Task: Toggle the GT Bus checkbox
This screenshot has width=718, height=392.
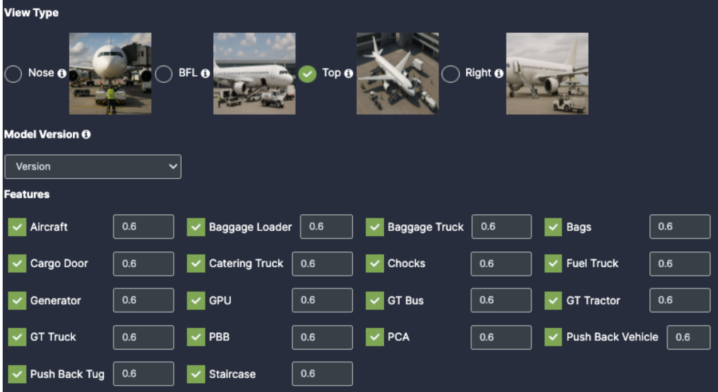Action: click(x=375, y=300)
